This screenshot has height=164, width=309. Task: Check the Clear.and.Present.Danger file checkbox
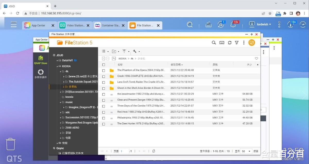(x=104, y=100)
